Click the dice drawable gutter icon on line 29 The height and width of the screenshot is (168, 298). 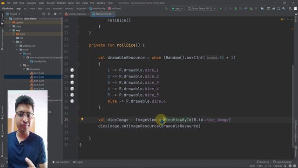coord(72,83)
